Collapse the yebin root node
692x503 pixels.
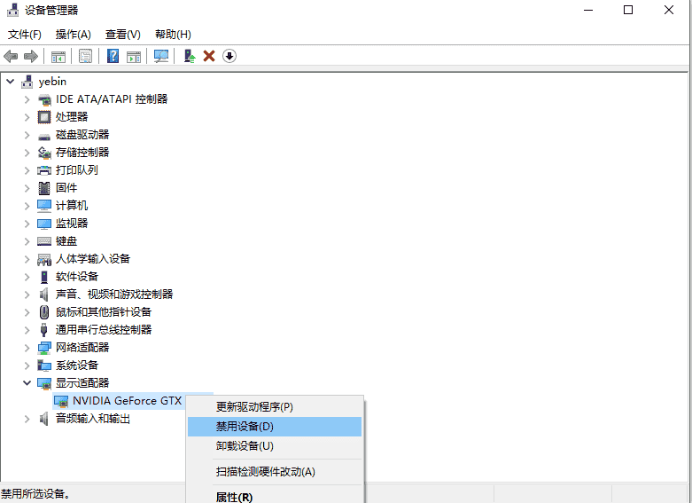click(x=11, y=82)
